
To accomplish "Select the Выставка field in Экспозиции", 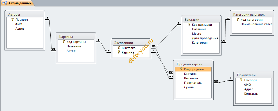I will (x=131, y=48).
